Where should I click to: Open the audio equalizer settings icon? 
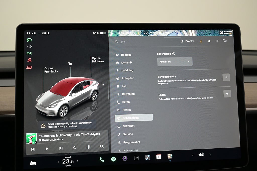tap(88, 147)
